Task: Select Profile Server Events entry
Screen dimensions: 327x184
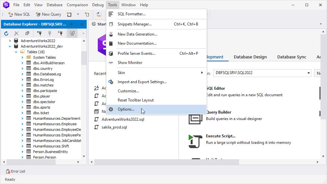Action: tap(156, 54)
